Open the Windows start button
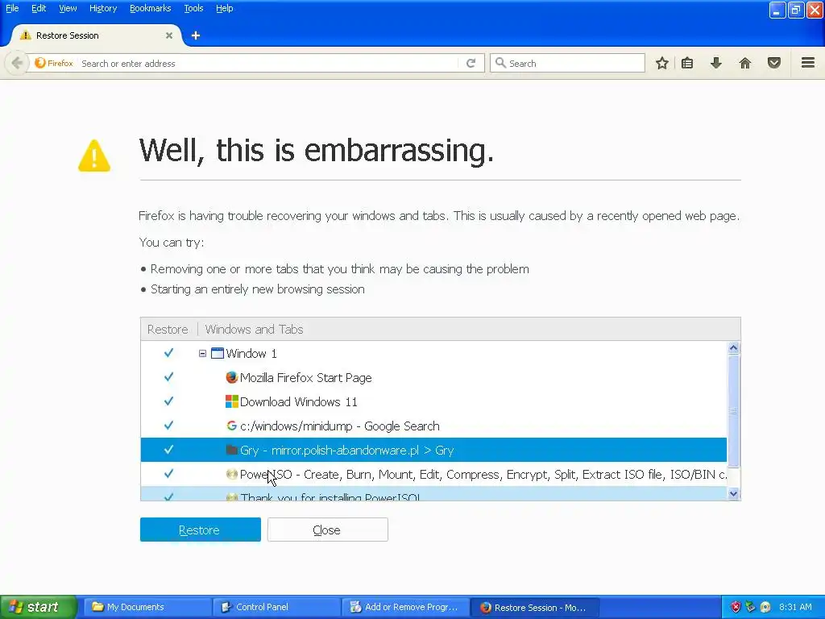This screenshot has height=619, width=825. (x=38, y=607)
